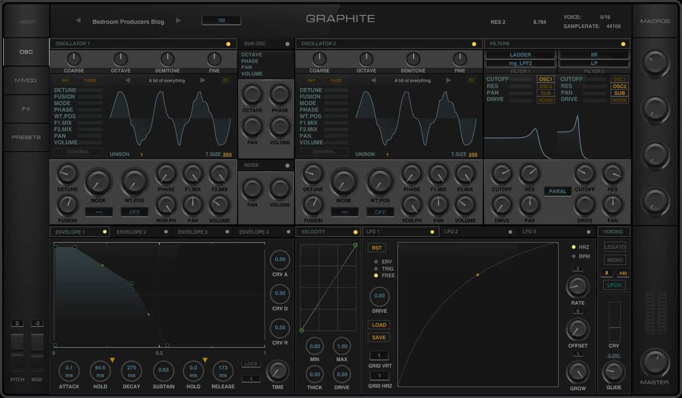Select the BPM radio option

pos(574,256)
